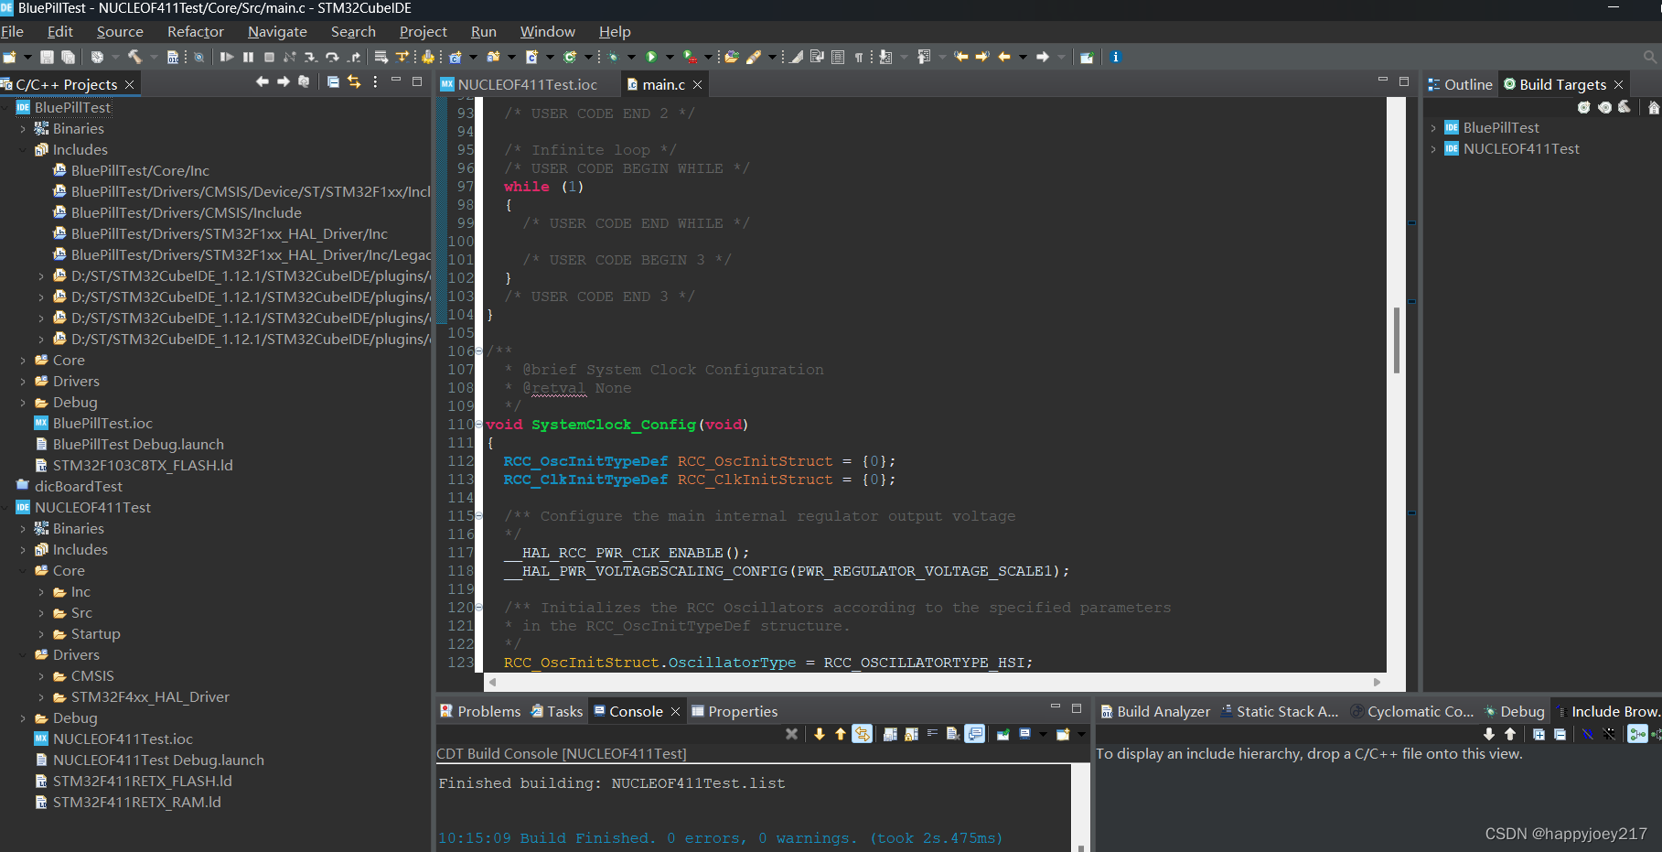The image size is (1662, 852).
Task: Click New Build Target icon in Build Targets
Action: [x=1583, y=107]
